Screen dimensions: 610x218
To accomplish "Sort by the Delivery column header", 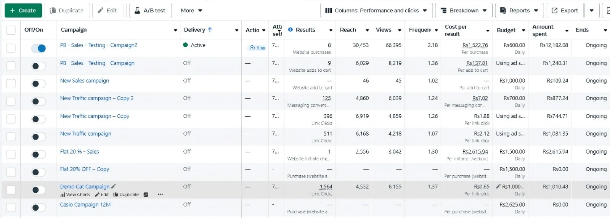I will 194,30.
